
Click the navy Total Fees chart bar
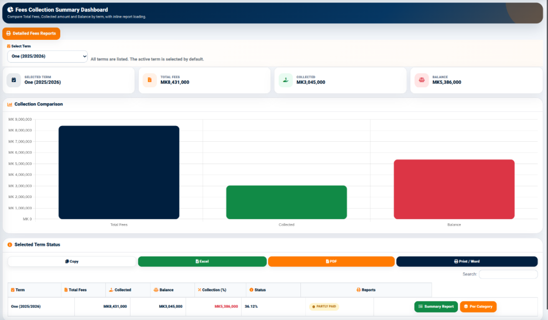click(119, 172)
